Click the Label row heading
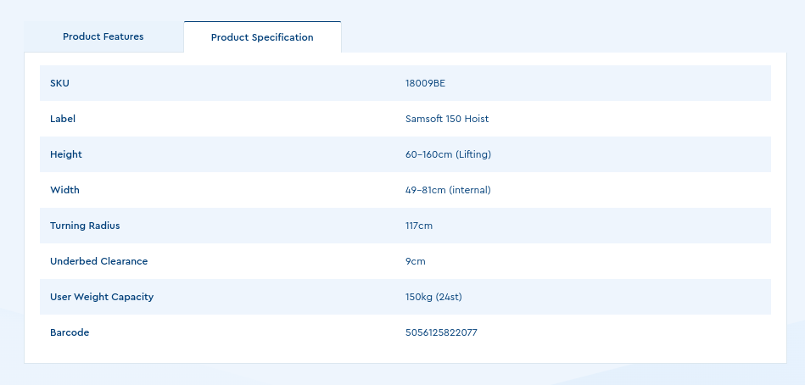 tap(63, 119)
